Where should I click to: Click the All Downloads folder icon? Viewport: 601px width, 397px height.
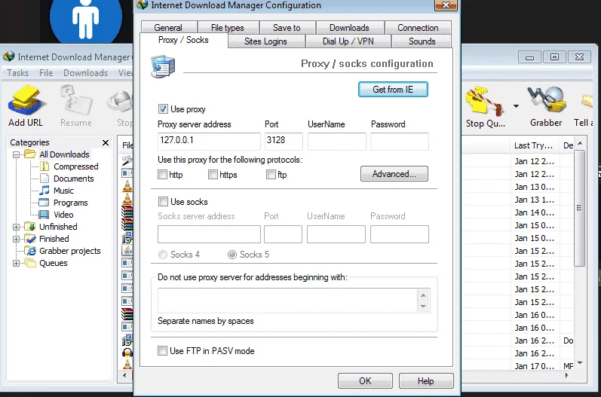click(x=30, y=154)
